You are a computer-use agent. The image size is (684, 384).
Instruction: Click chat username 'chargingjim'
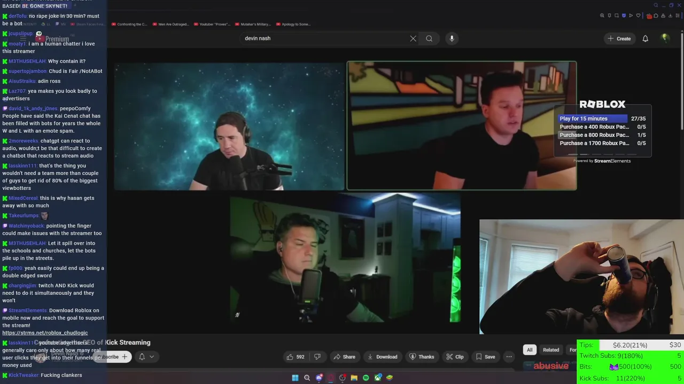(x=22, y=285)
